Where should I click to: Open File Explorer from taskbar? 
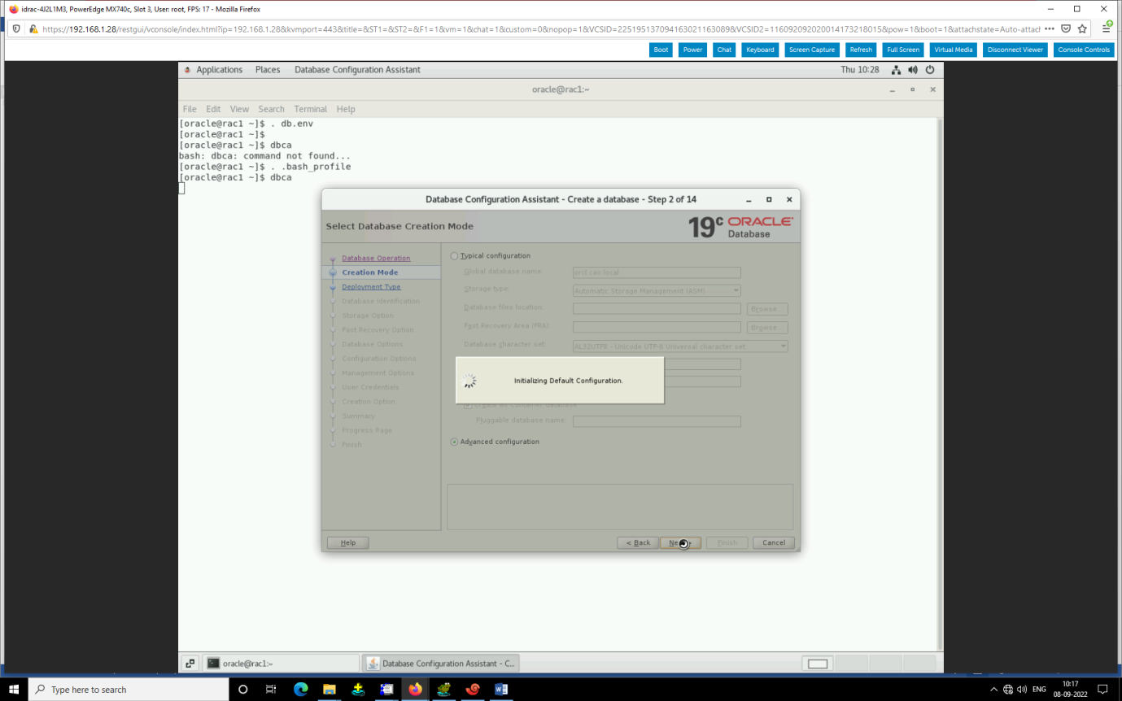click(330, 689)
